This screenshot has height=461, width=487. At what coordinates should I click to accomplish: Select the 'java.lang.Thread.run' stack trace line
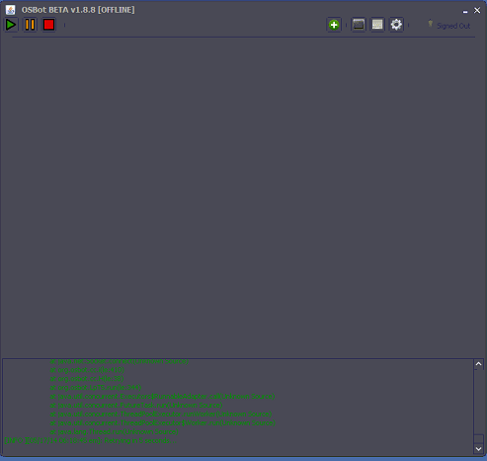(115, 431)
